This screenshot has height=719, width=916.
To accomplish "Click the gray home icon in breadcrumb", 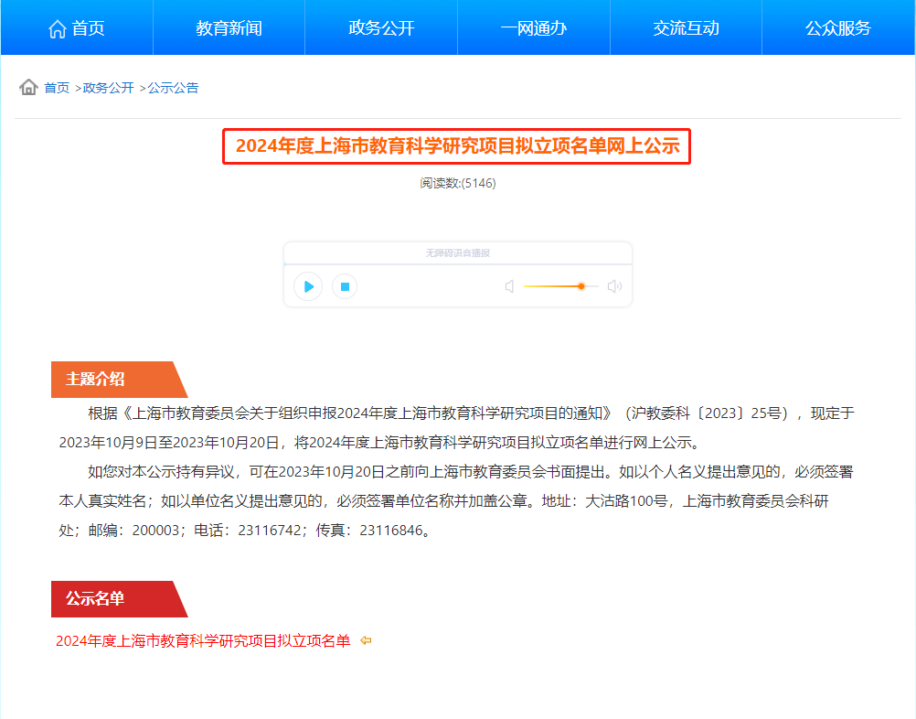I will 28,88.
